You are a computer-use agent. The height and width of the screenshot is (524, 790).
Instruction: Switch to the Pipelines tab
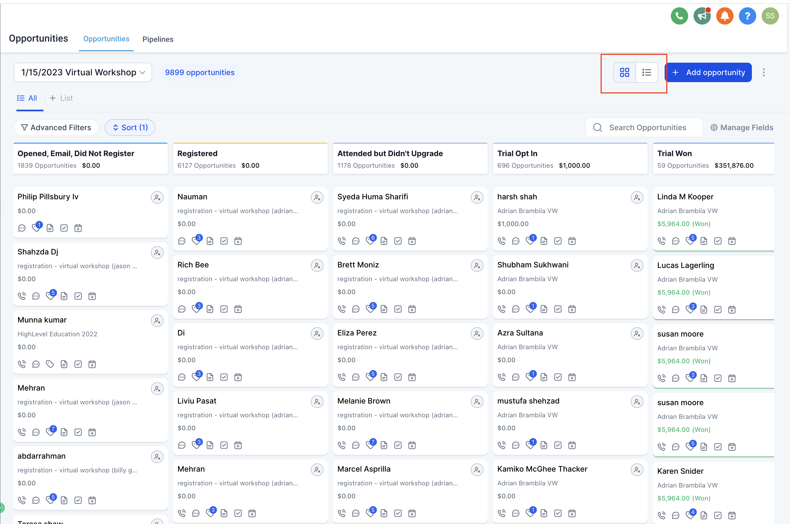click(158, 39)
